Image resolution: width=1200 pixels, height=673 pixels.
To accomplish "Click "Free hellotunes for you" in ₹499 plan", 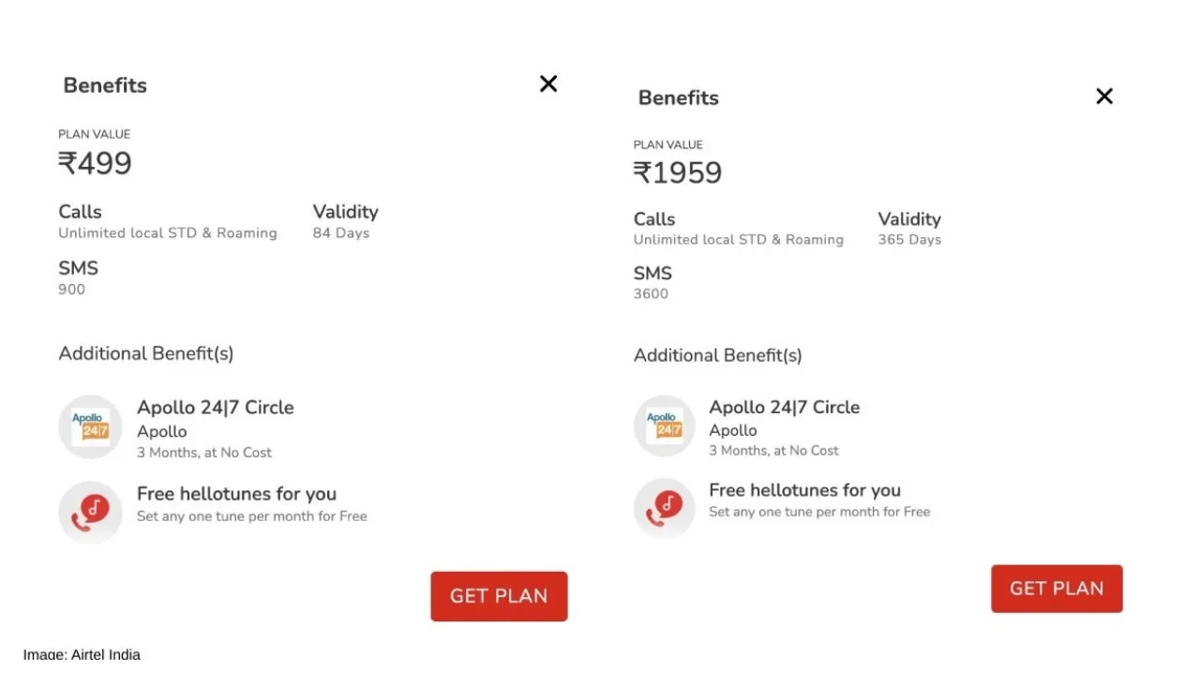I will click(x=236, y=494).
